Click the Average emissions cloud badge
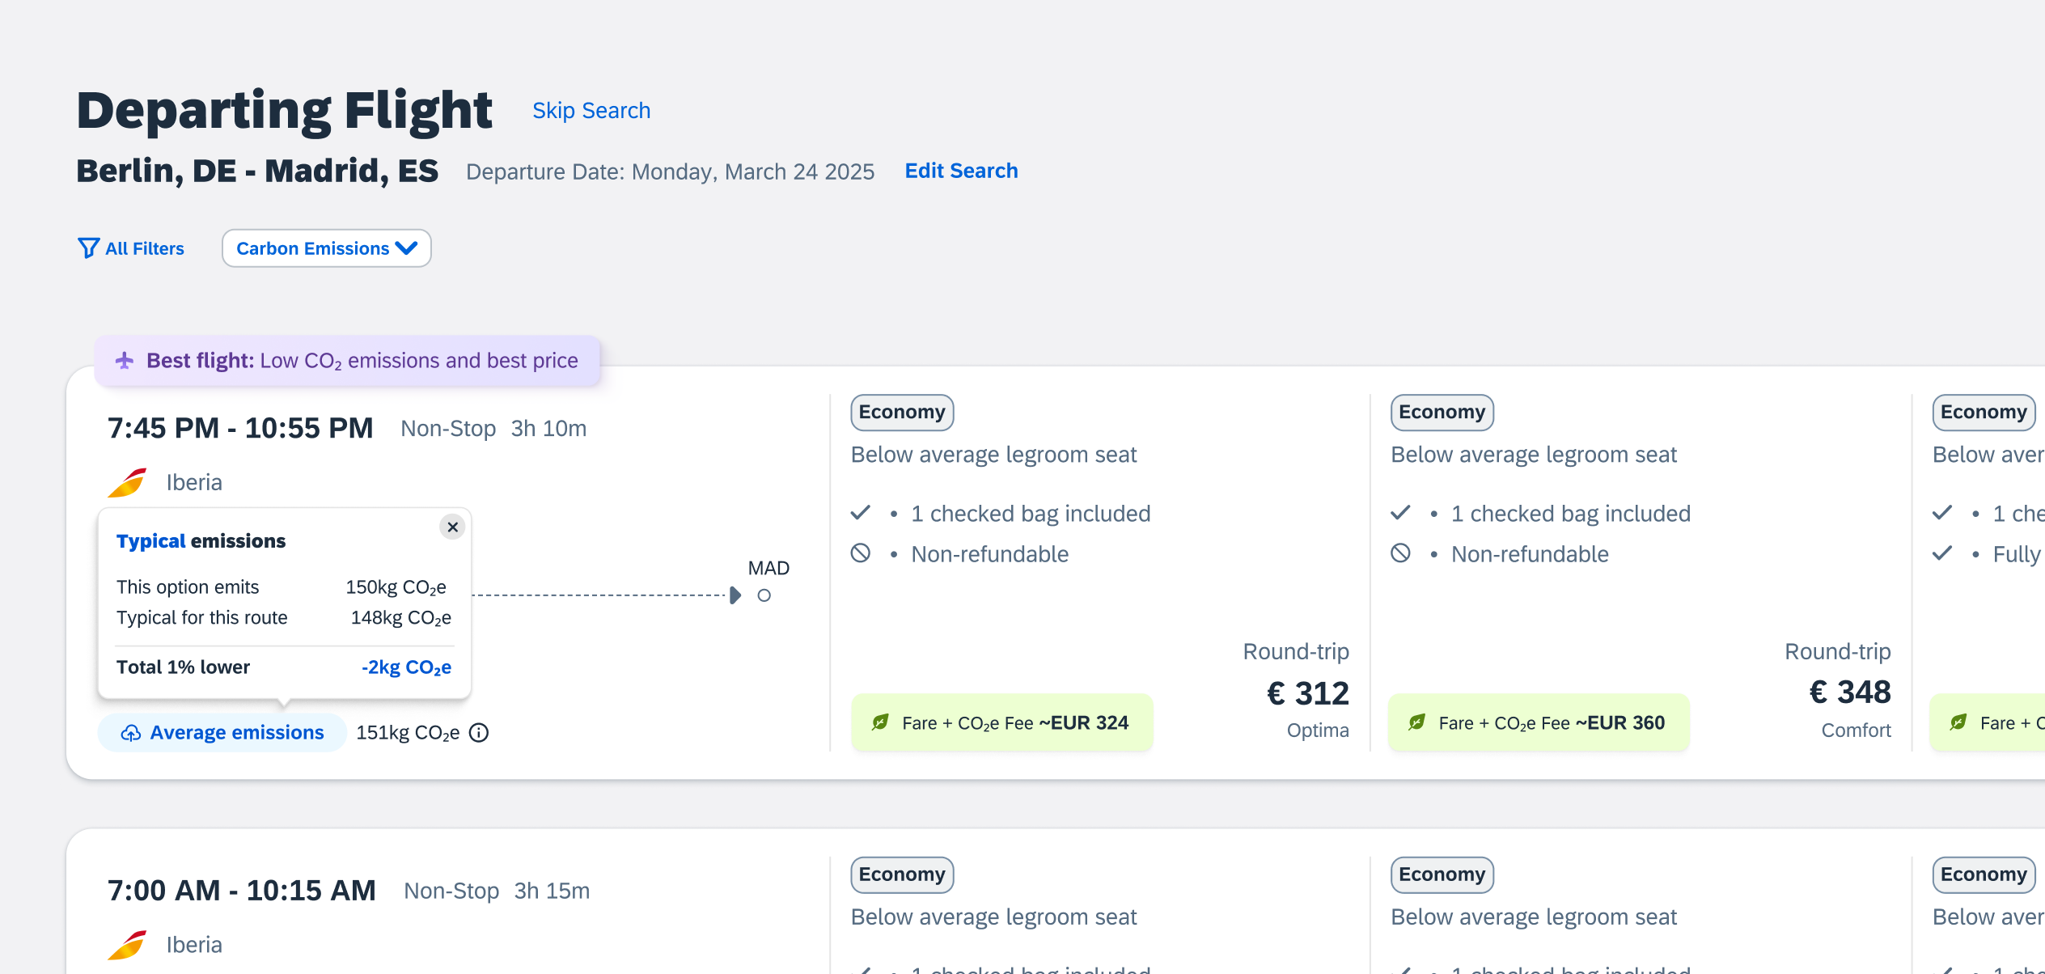This screenshot has height=974, width=2045. (222, 733)
